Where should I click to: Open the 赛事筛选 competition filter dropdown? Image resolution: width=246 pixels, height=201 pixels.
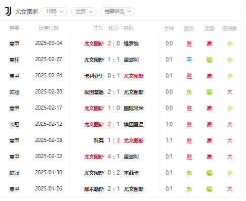pos(117,12)
